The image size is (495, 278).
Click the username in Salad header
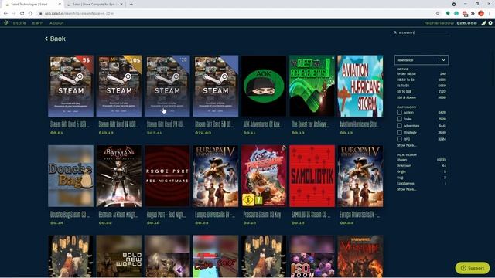coord(439,23)
